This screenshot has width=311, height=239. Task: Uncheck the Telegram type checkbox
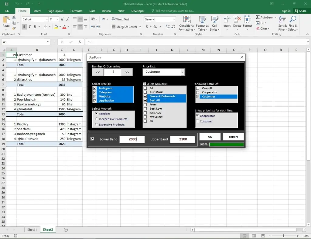[x=95, y=92]
